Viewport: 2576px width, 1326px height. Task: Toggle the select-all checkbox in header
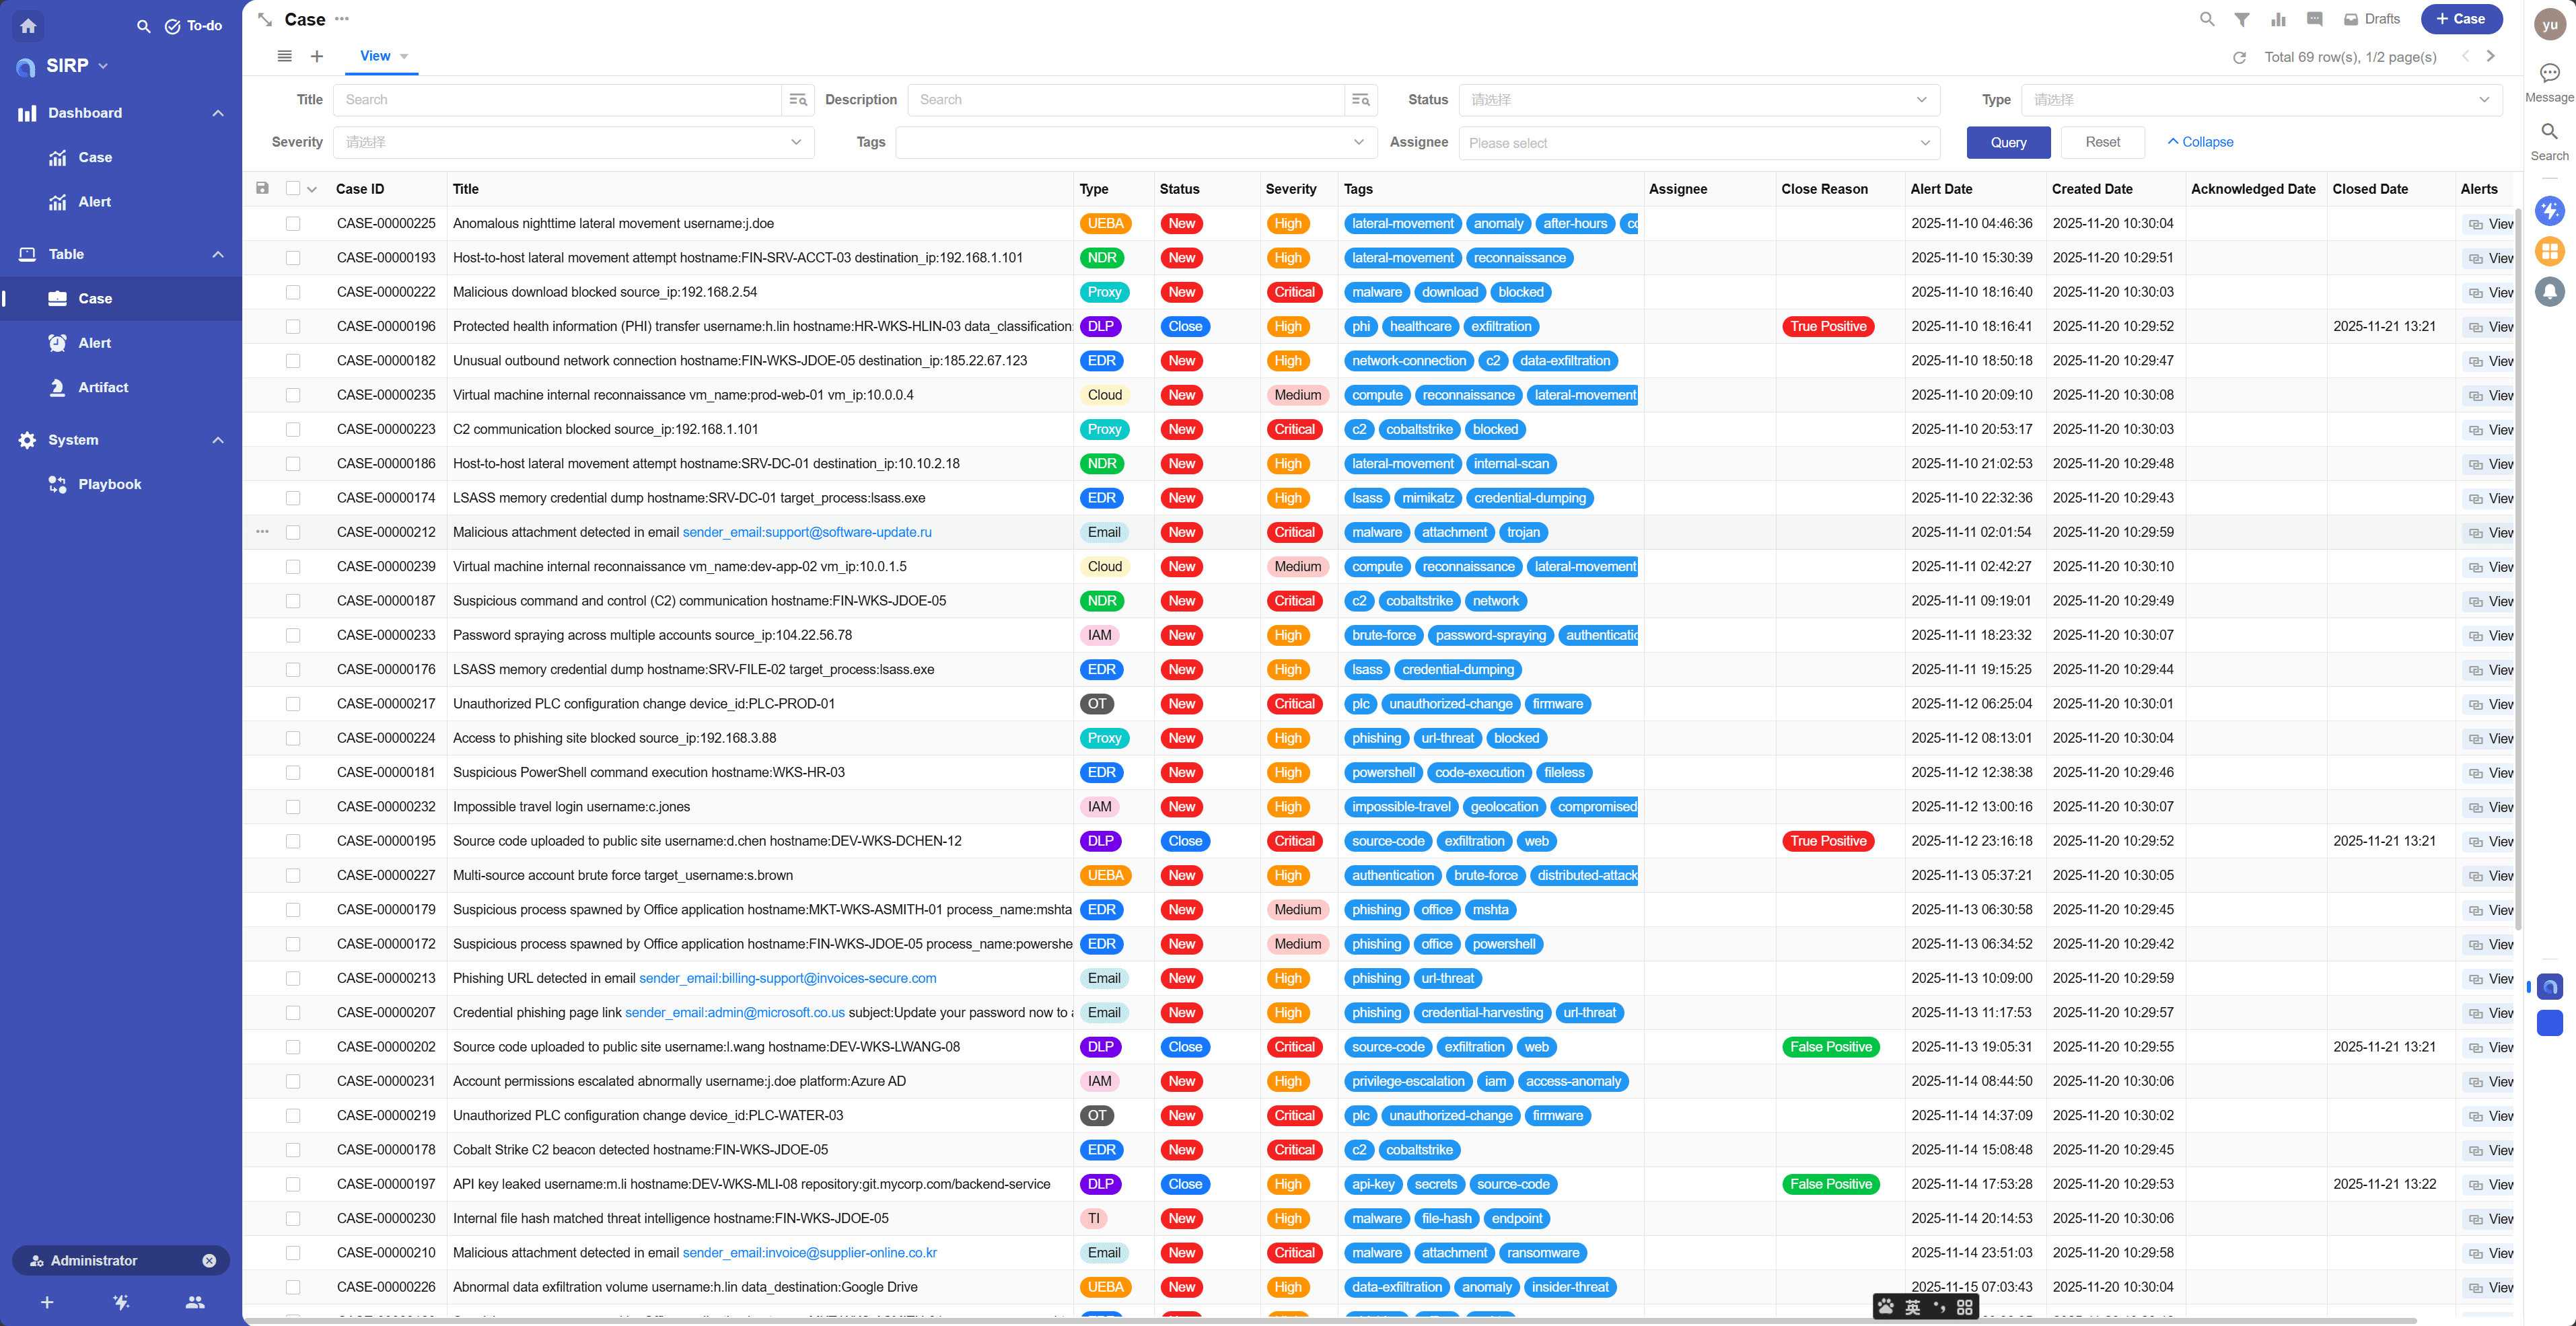293,189
